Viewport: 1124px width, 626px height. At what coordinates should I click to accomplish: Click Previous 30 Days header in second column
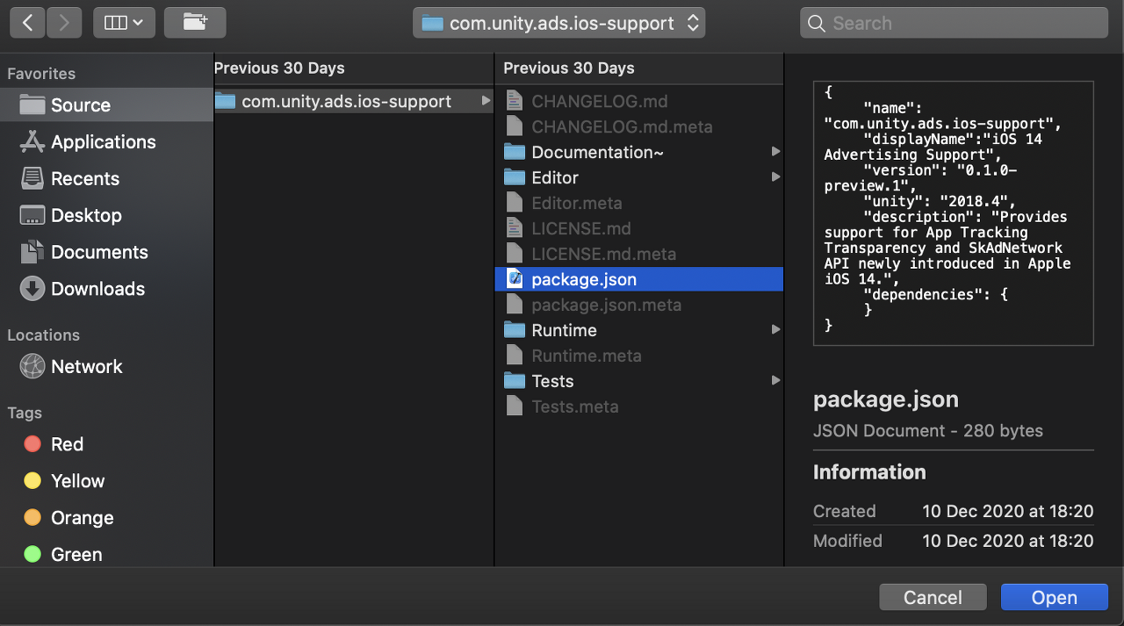(569, 68)
